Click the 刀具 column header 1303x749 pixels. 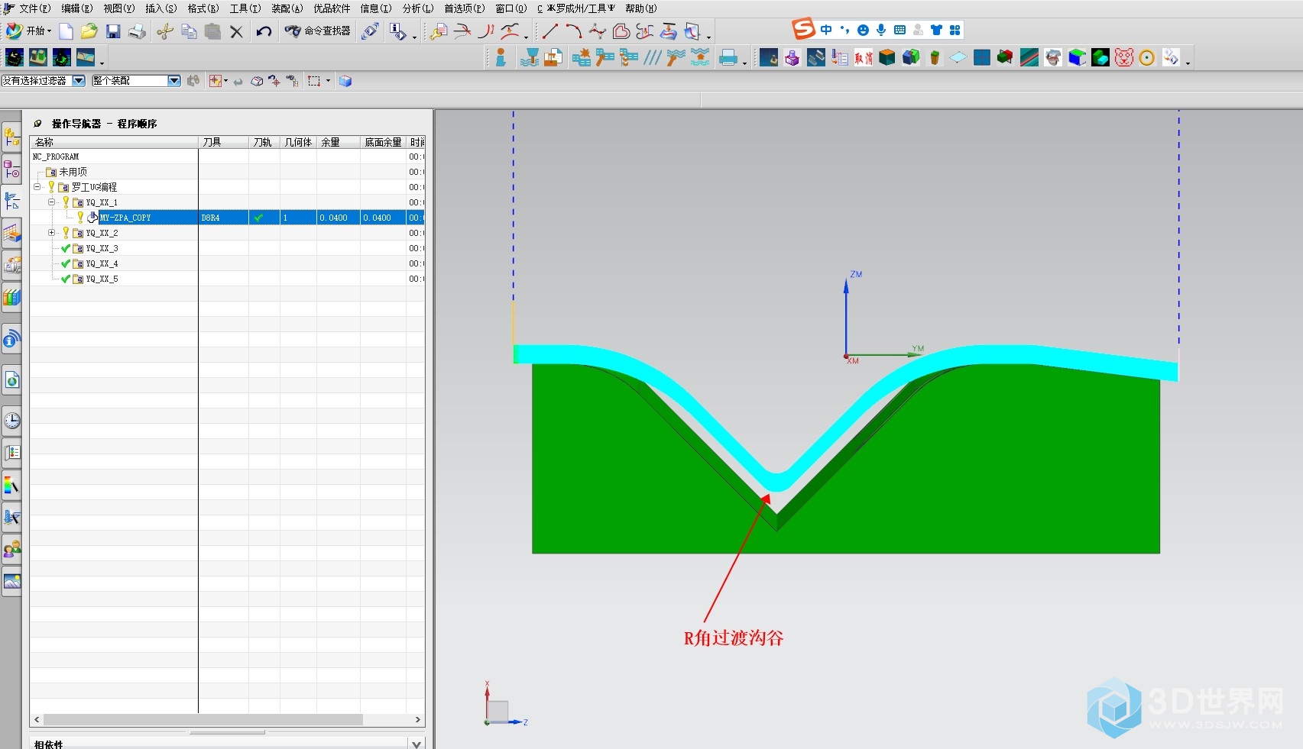(x=224, y=142)
